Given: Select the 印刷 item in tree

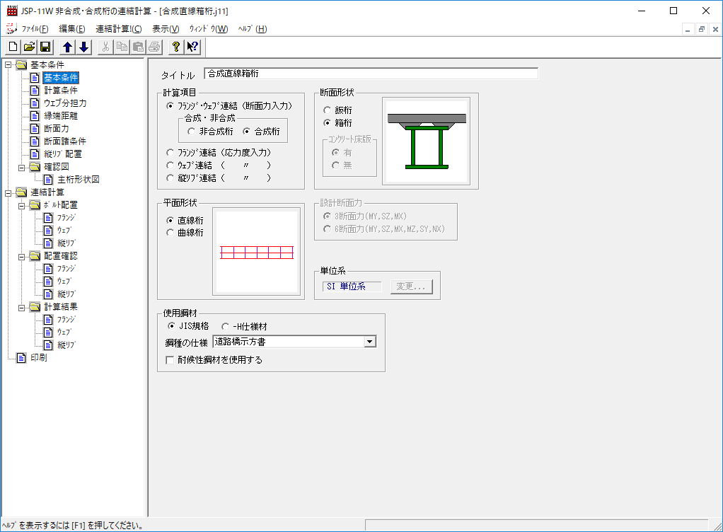Looking at the screenshot, I should (39, 358).
